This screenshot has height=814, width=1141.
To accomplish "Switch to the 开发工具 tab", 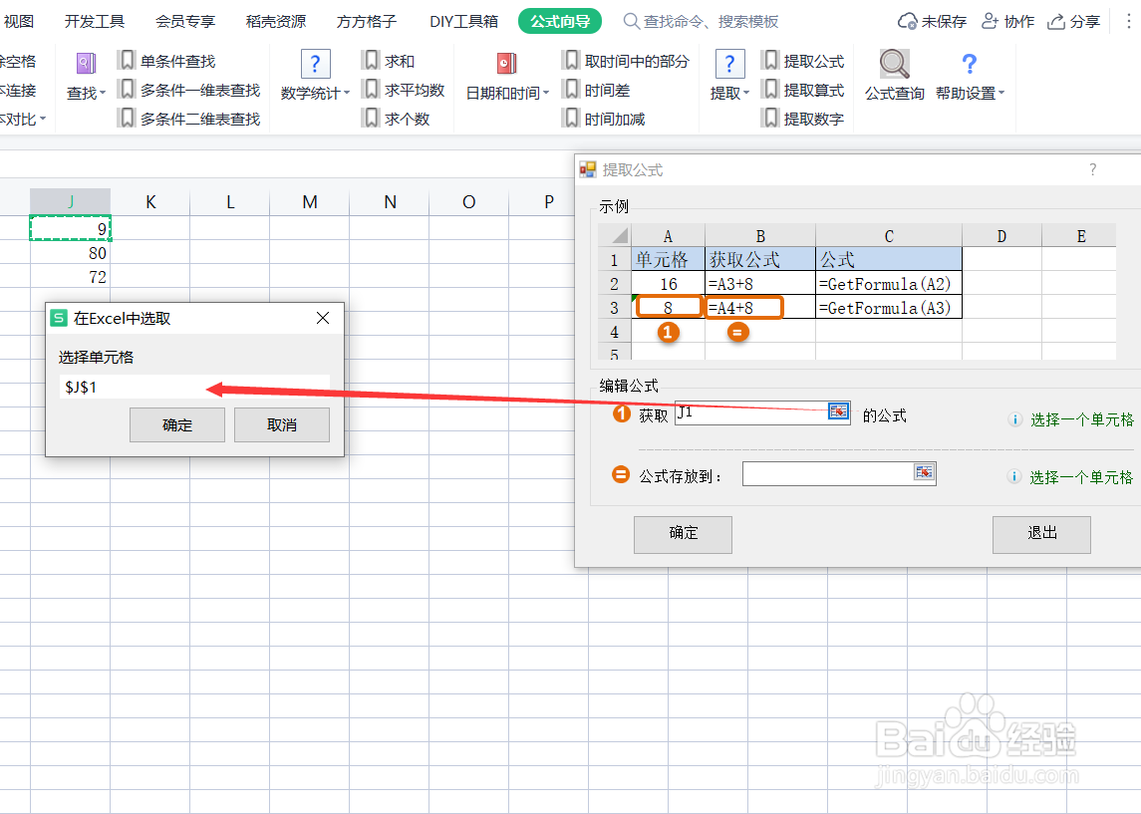I will [x=95, y=21].
